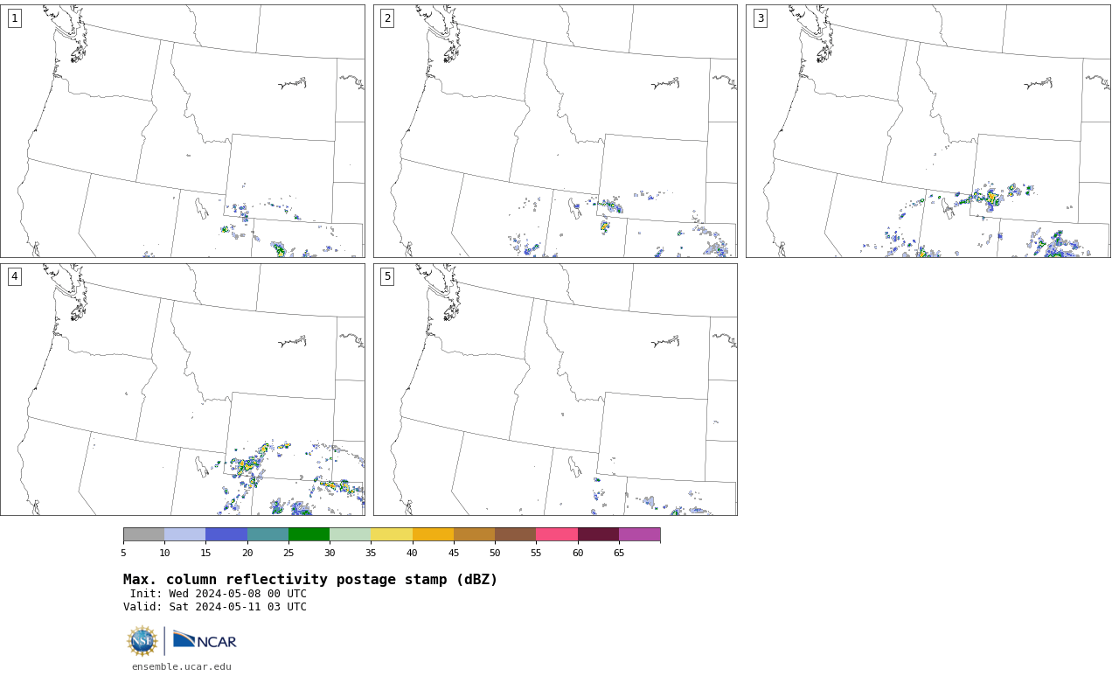The height and width of the screenshot is (676, 1119).
Task: Click the colorbar tick label 55
Action: pos(536,553)
